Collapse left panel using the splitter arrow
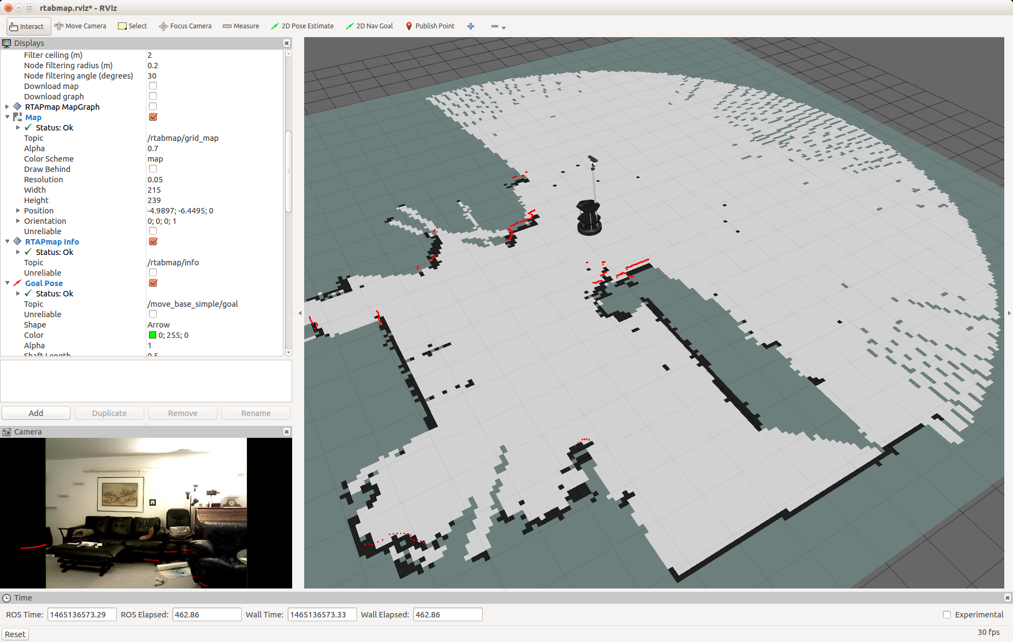The width and height of the screenshot is (1013, 642). [x=299, y=313]
